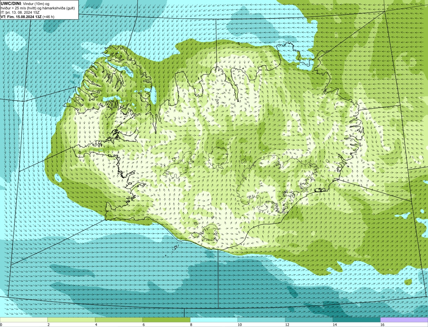Click the light green 2–4 m/s legend swatch
This screenshot has height=327, width=428.
[71, 320]
